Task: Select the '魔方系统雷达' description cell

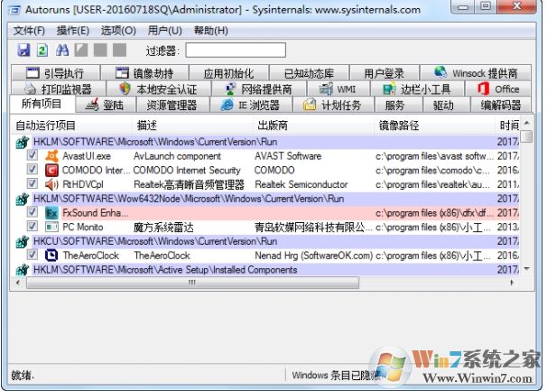Action: click(x=163, y=228)
